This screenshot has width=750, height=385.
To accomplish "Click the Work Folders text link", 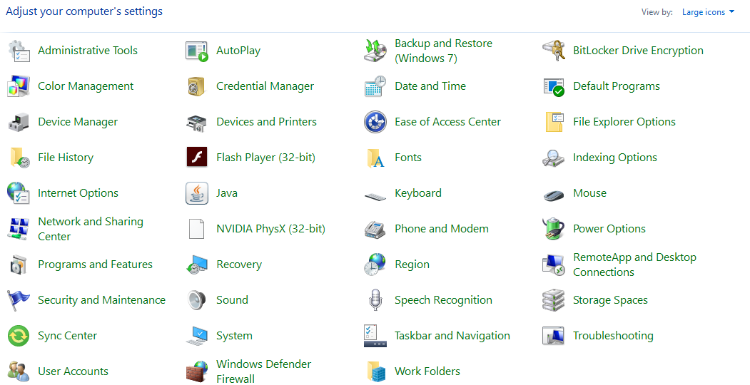I will coord(427,371).
